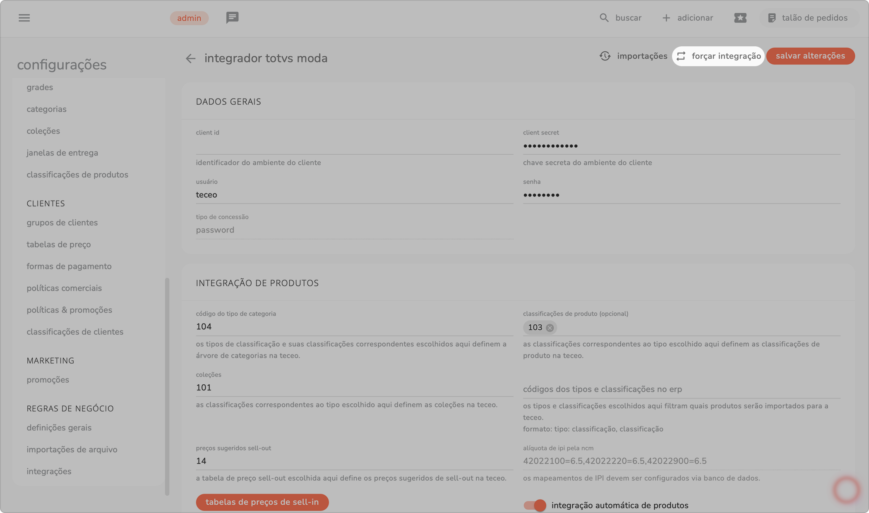
Task: Select integrações in the sidebar
Action: (49, 471)
